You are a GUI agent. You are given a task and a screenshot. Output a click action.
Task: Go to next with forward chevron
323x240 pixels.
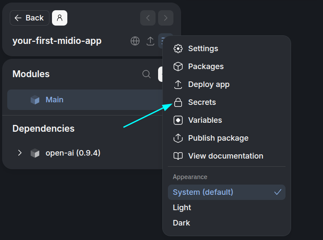point(166,18)
